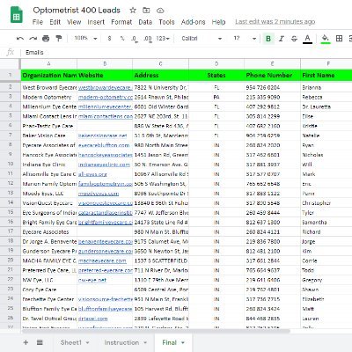This screenshot has width=352, height=352.
Task: Open the drtavel.com link
Action: pyautogui.click(x=92, y=319)
